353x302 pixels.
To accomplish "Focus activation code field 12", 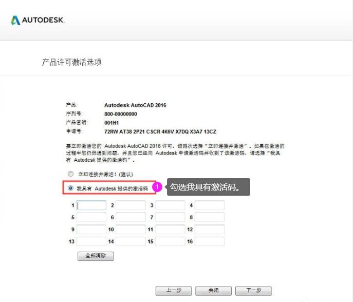I will [x=209, y=229].
